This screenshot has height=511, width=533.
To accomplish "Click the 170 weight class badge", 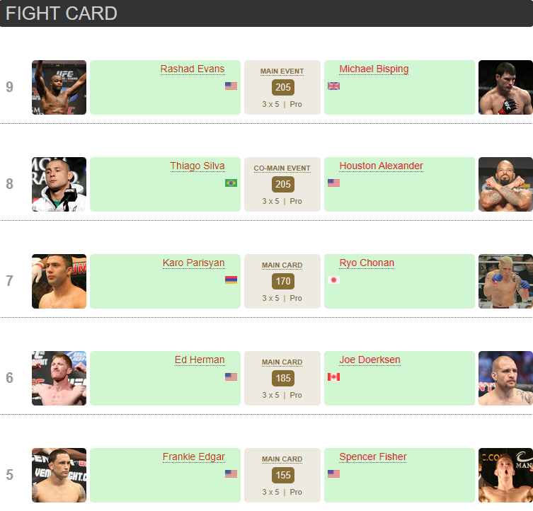I will click(x=283, y=282).
